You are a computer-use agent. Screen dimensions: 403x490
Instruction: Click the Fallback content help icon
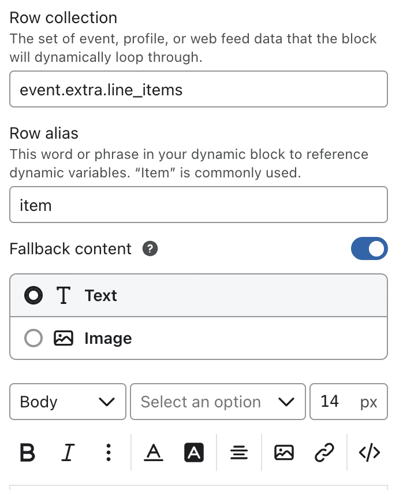[x=149, y=249]
